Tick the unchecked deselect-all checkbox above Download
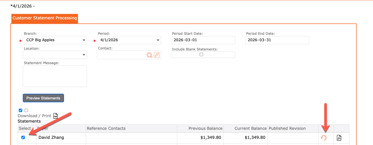 tap(26, 110)
